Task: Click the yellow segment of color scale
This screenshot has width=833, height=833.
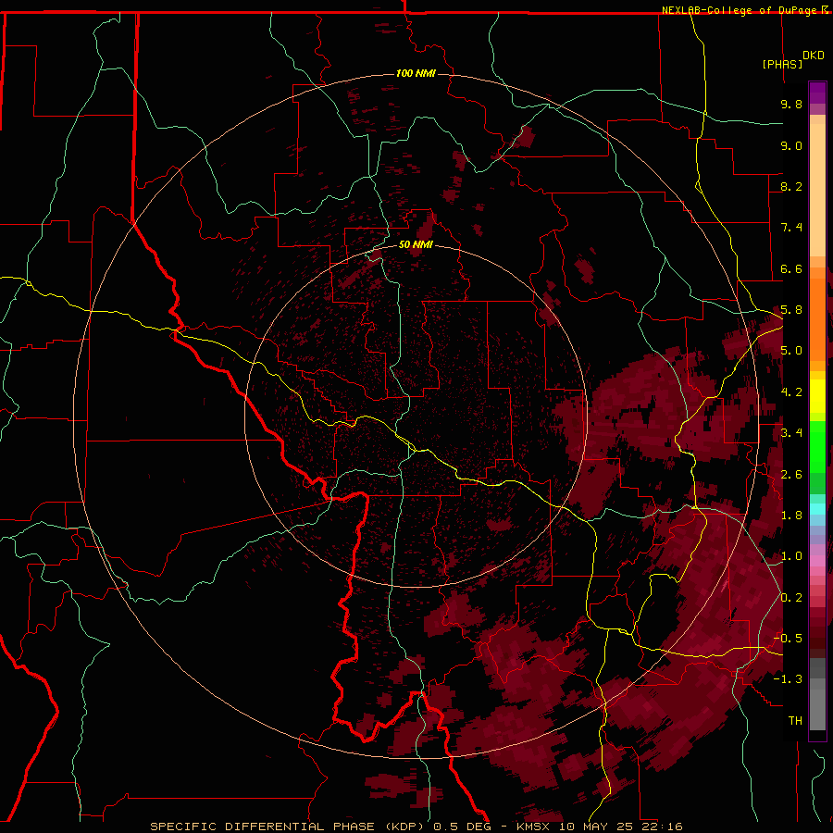Action: (817, 396)
